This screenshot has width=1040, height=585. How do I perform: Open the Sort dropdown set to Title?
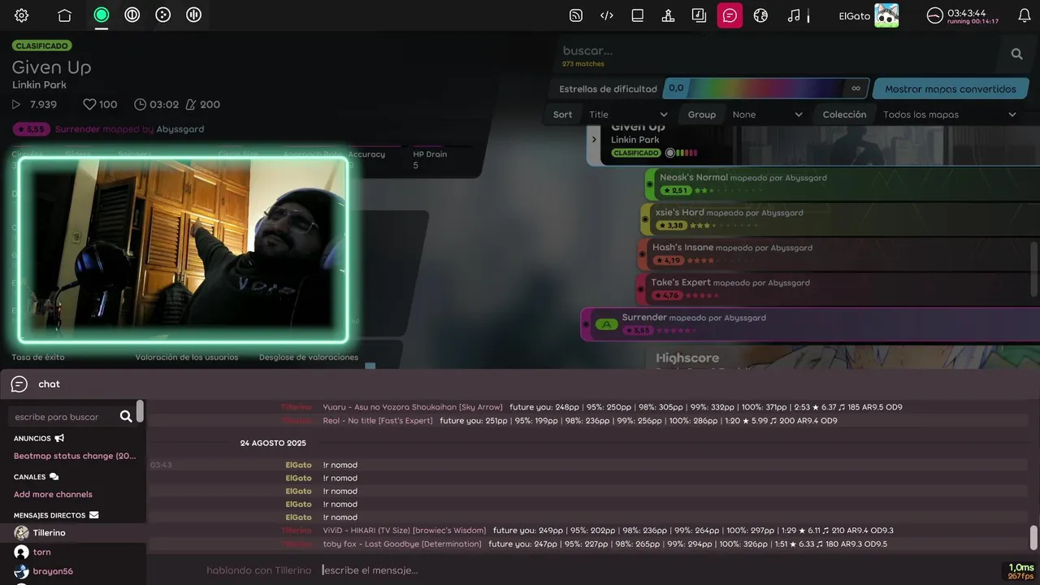pyautogui.click(x=628, y=115)
